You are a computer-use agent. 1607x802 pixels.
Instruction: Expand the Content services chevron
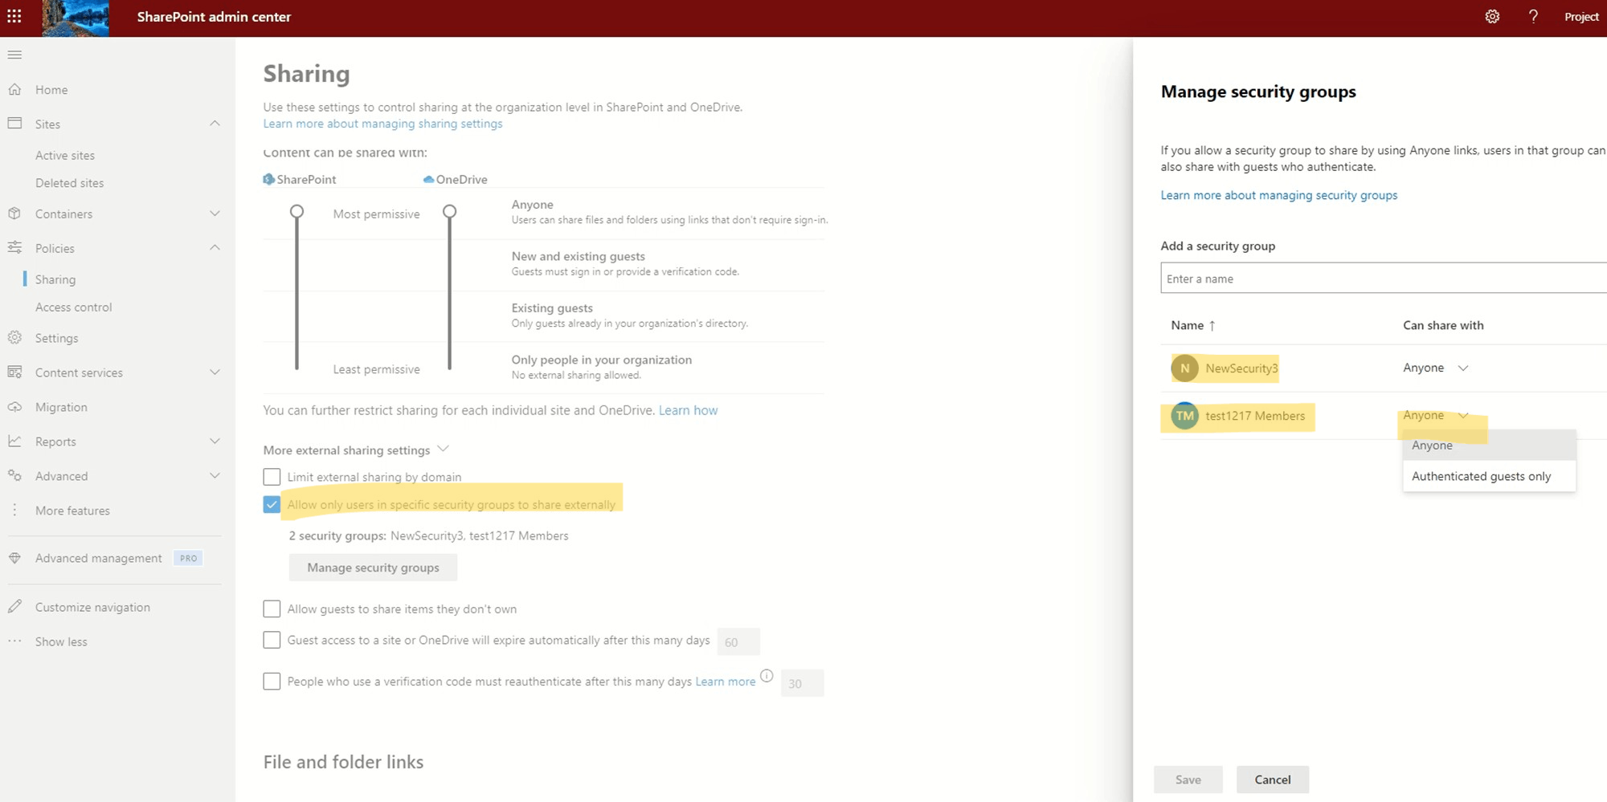(215, 373)
